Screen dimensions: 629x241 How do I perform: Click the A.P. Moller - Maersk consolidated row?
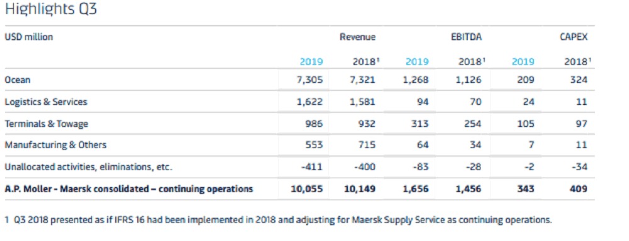[299, 189]
